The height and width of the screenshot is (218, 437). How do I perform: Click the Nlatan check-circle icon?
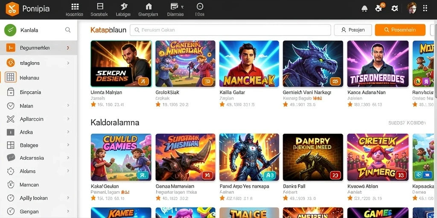[x=10, y=106]
